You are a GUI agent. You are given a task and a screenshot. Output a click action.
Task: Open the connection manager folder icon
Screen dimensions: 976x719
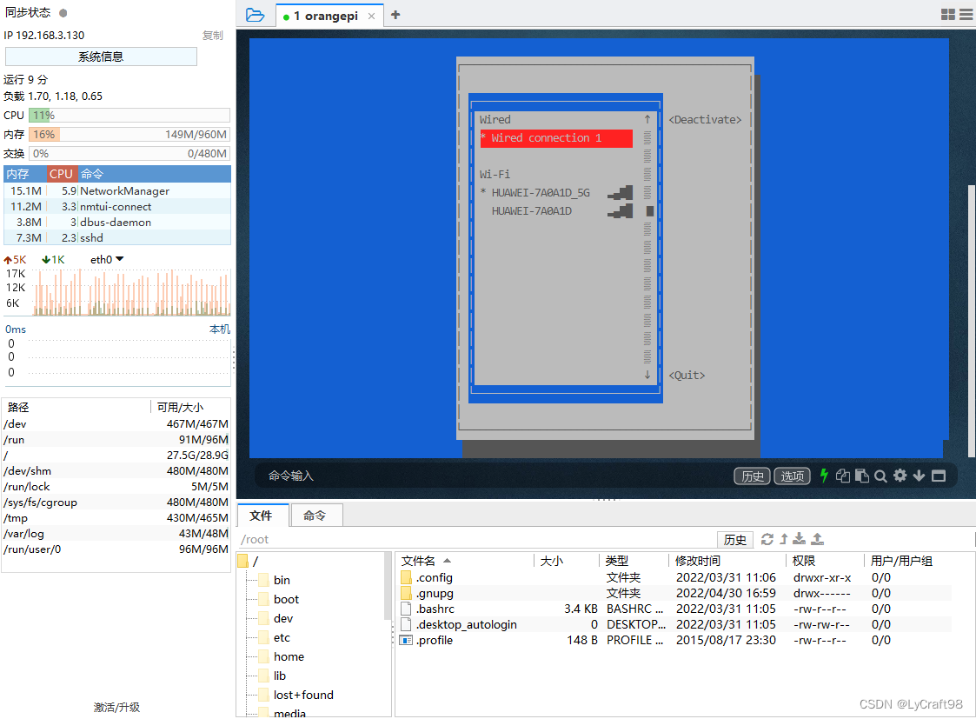[255, 15]
